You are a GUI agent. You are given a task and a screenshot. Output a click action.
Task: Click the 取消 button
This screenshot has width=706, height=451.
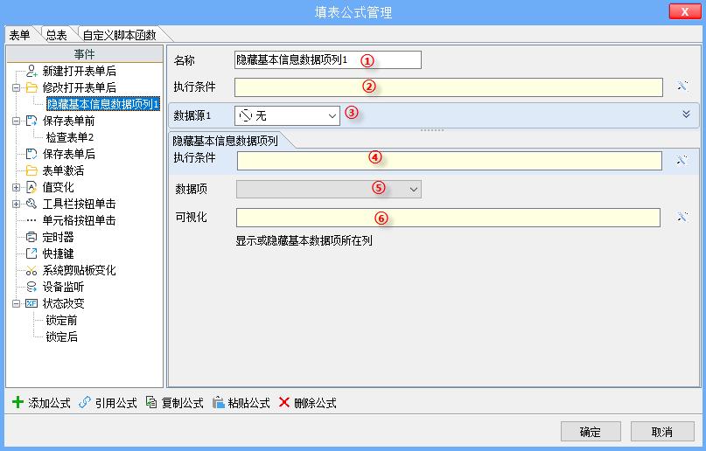pos(662,432)
